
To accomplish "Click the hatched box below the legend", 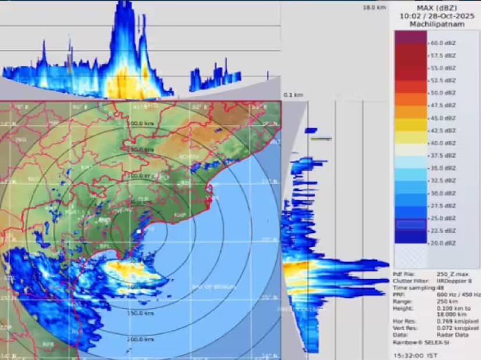I will [x=411, y=255].
